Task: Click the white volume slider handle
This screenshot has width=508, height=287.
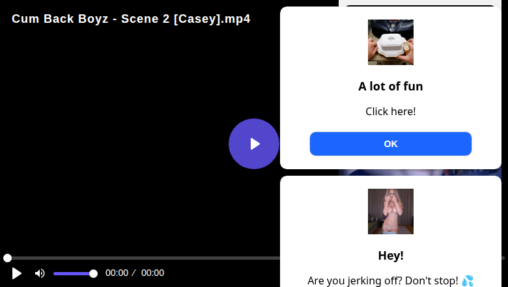Action: tap(93, 273)
